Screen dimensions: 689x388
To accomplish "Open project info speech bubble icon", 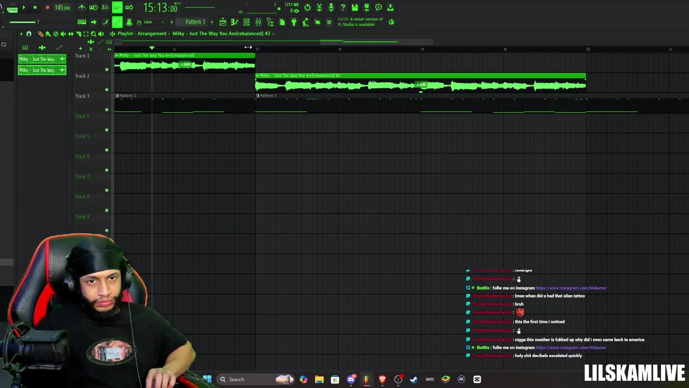I will [378, 8].
